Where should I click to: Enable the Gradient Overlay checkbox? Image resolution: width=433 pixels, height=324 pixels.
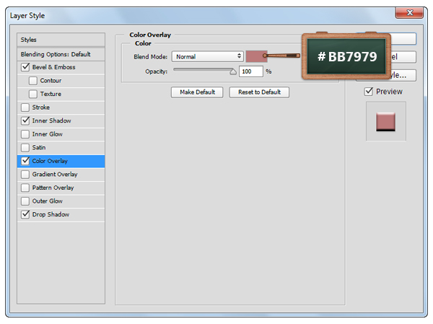26,174
